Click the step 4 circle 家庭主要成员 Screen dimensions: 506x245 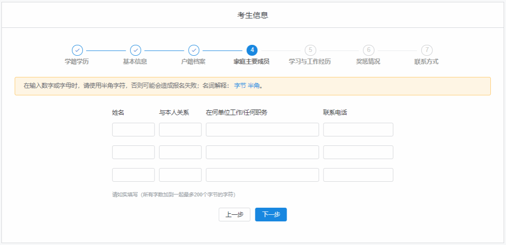coord(252,50)
